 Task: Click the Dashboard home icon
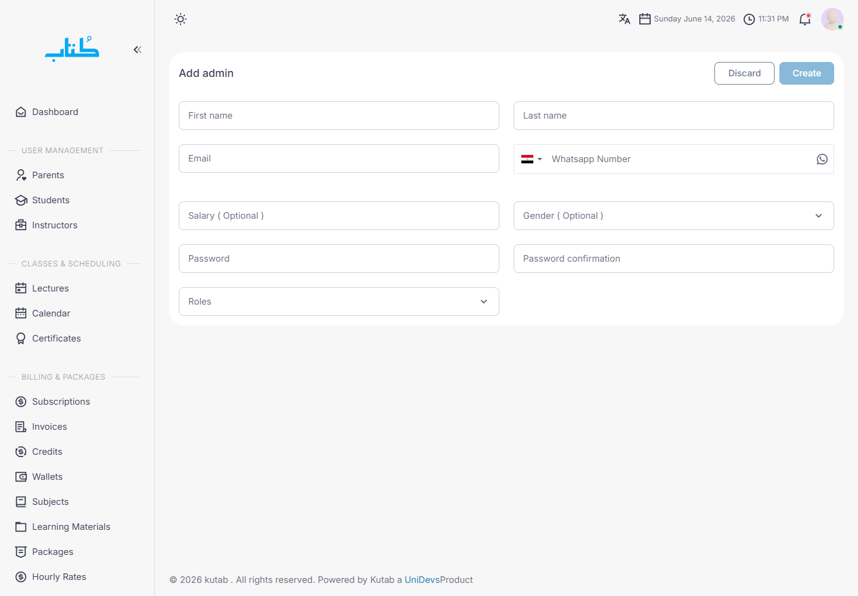(21, 112)
